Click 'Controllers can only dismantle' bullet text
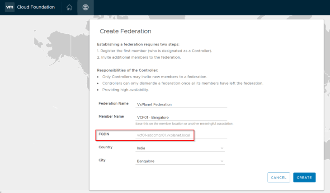Image resolution: width=330 pixels, height=193 pixels. tap(183, 83)
